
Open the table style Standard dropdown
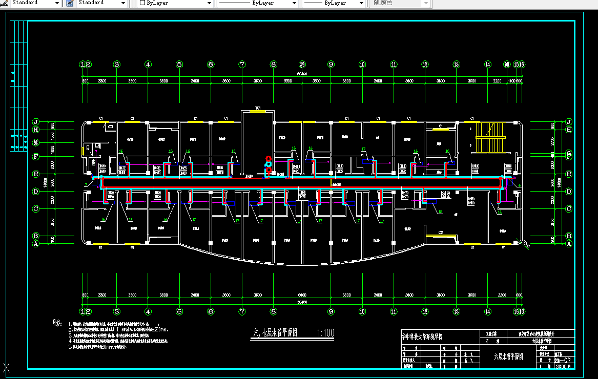[x=123, y=3]
